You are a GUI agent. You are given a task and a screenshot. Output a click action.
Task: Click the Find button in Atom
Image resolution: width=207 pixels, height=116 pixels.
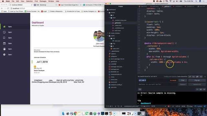tap(182, 80)
